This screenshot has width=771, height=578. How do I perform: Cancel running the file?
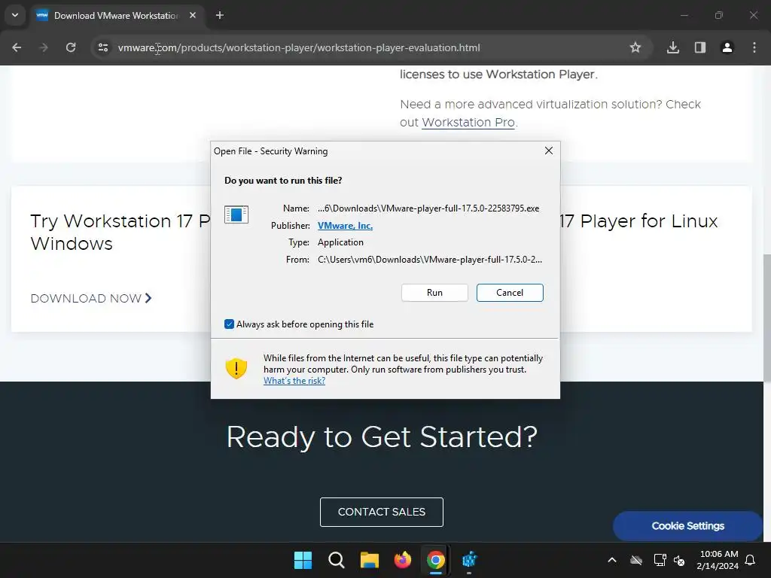(x=510, y=293)
